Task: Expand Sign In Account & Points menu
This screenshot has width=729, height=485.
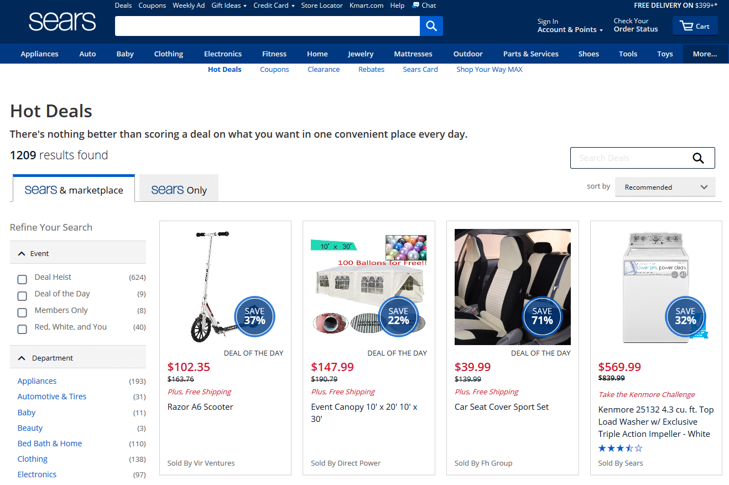Action: [570, 25]
